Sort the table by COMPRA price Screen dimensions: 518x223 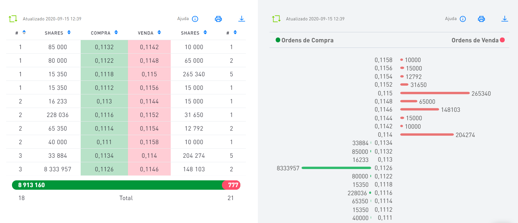pos(116,32)
